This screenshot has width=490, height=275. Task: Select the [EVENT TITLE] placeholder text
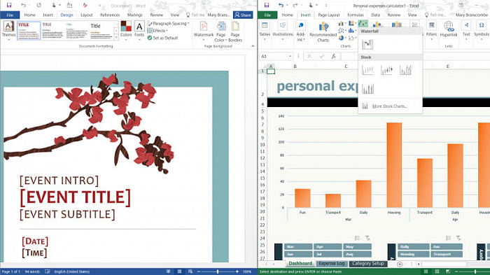tap(76, 197)
